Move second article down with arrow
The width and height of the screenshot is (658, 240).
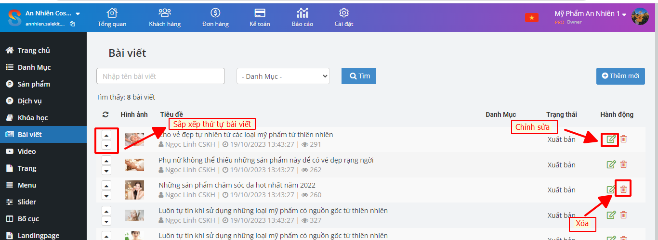[106, 170]
